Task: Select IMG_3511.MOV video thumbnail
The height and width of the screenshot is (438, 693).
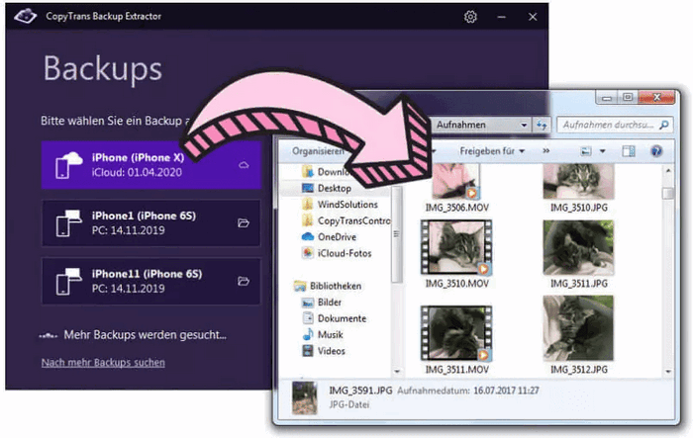Action: (x=456, y=333)
